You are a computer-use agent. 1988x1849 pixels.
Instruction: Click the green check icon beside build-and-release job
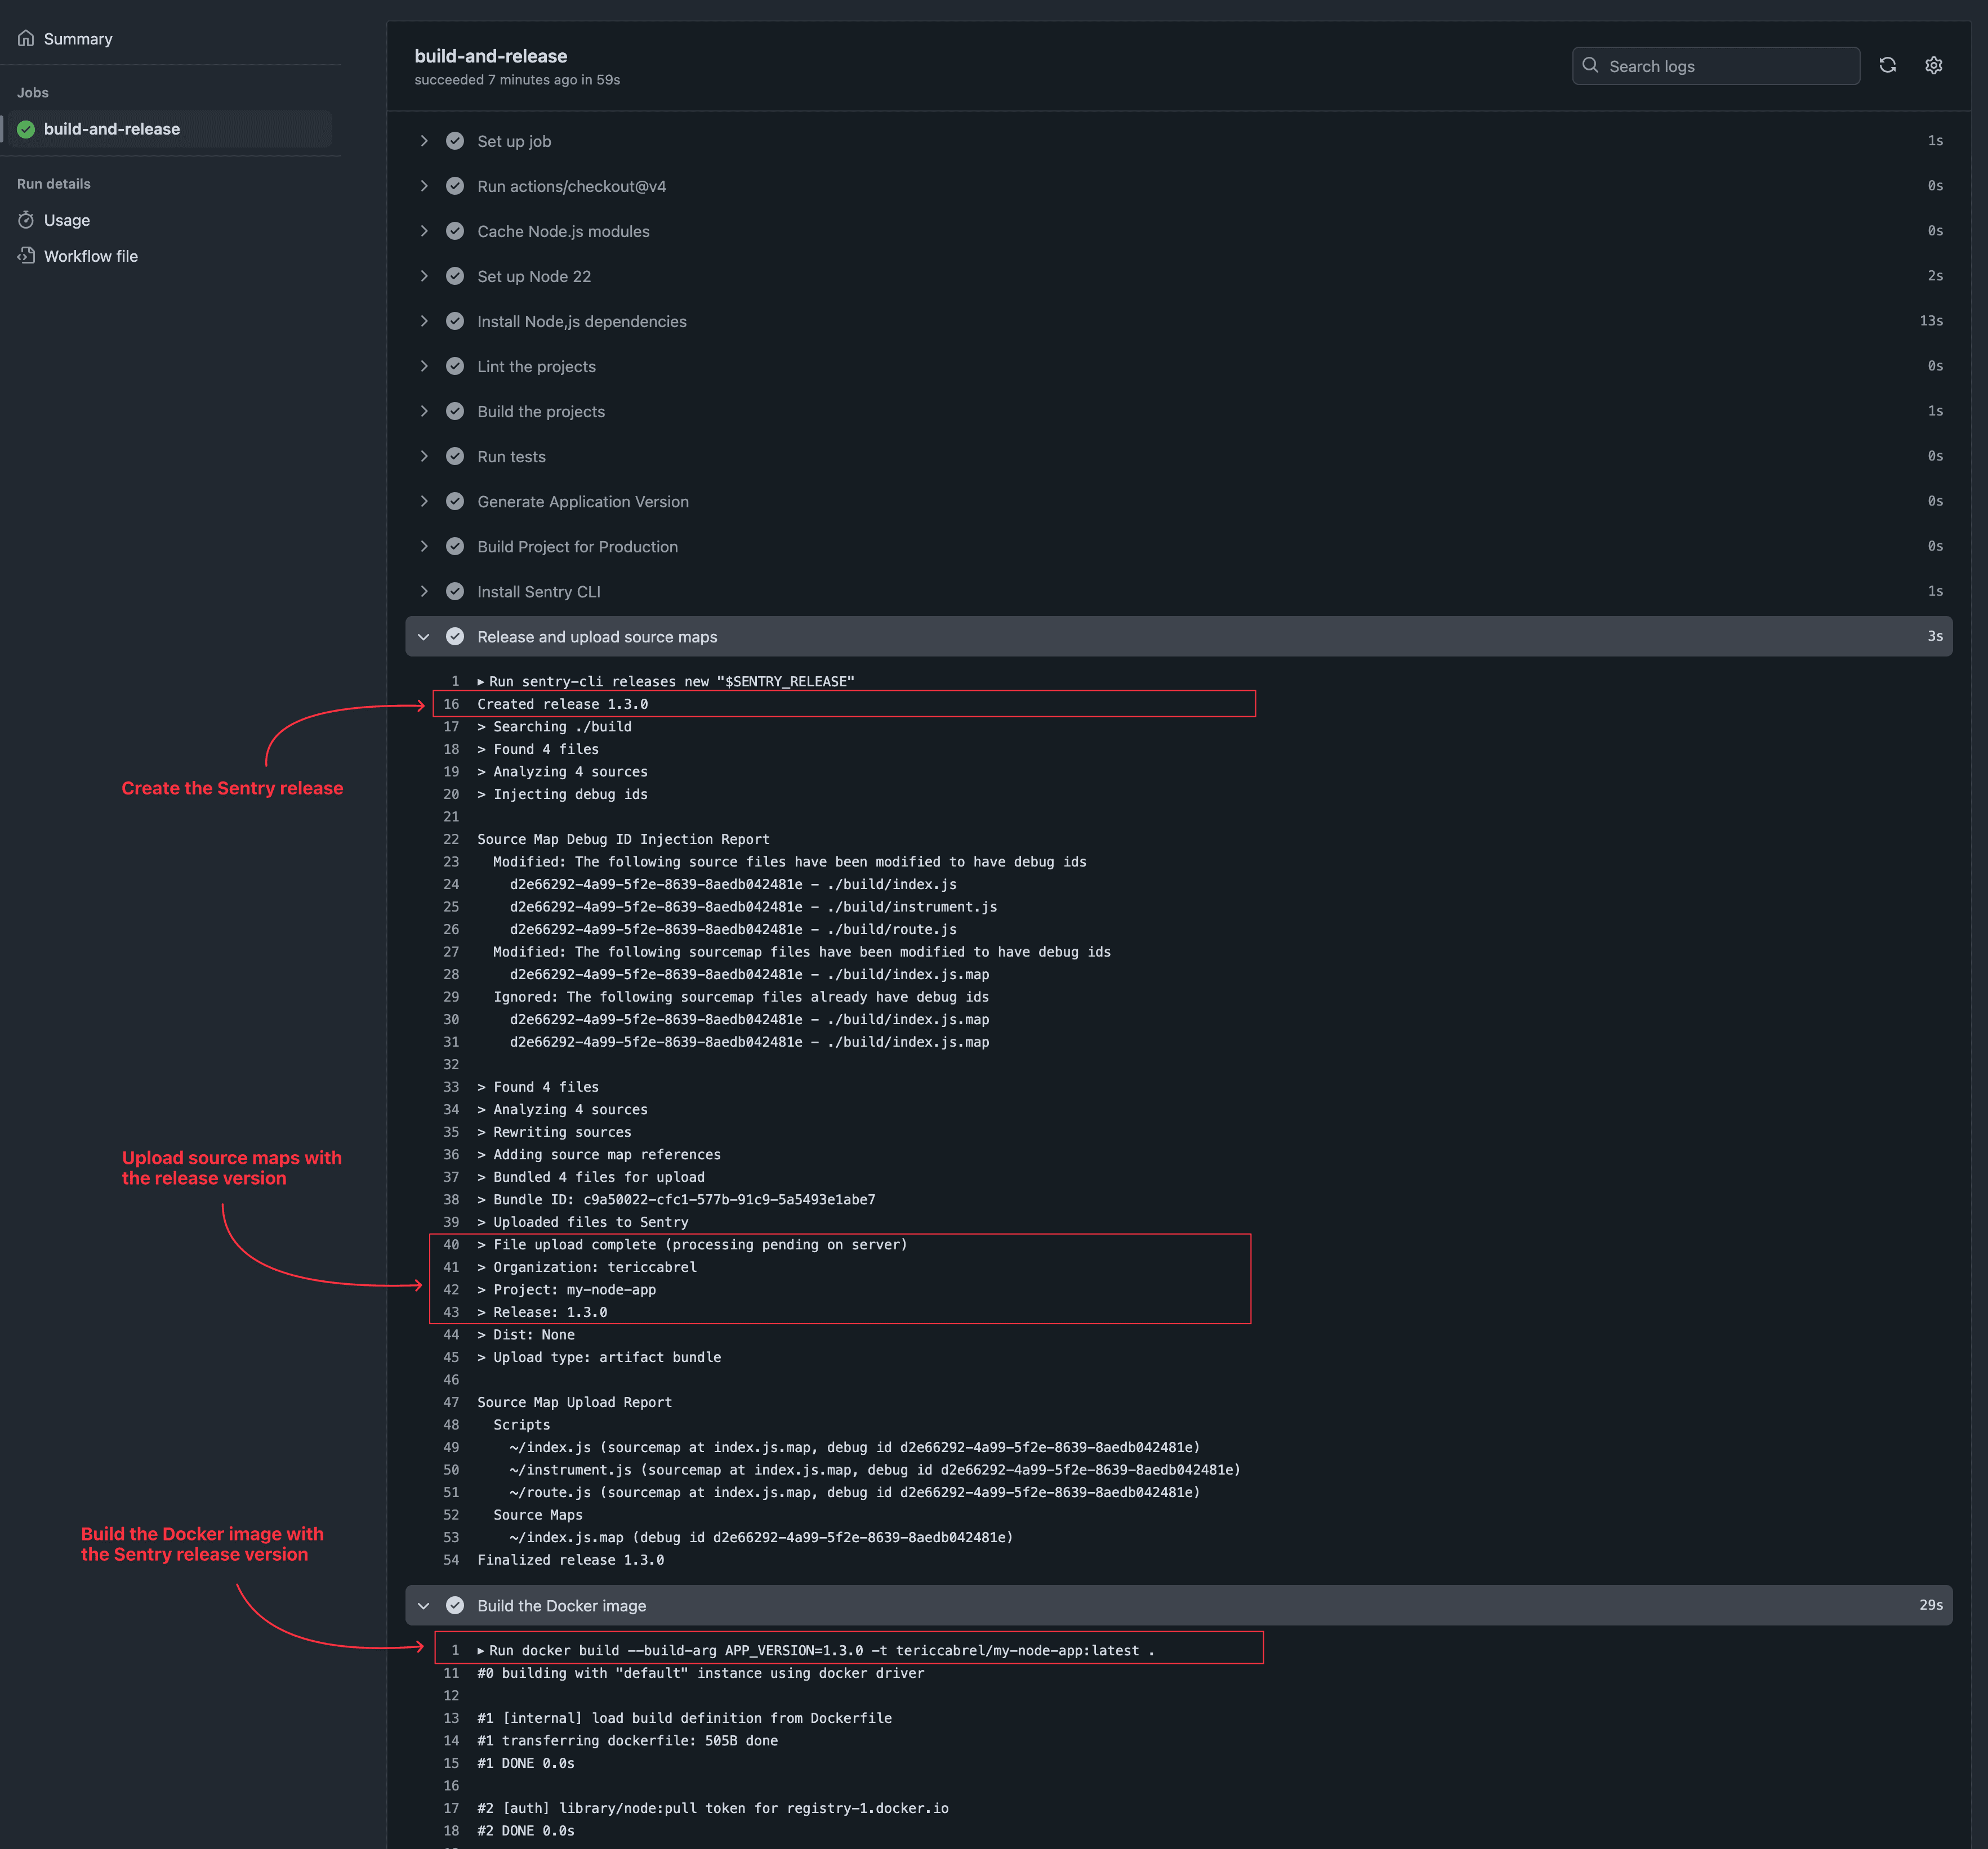25,128
